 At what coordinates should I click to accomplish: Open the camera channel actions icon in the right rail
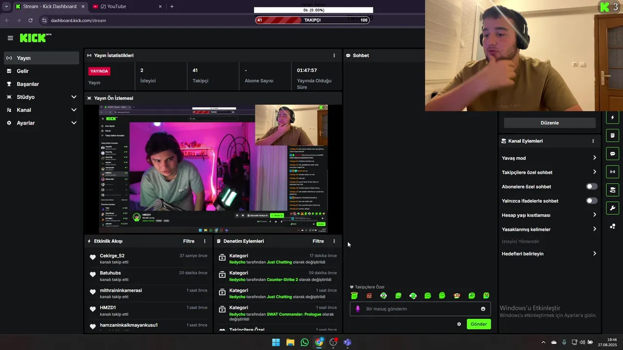(x=612, y=190)
